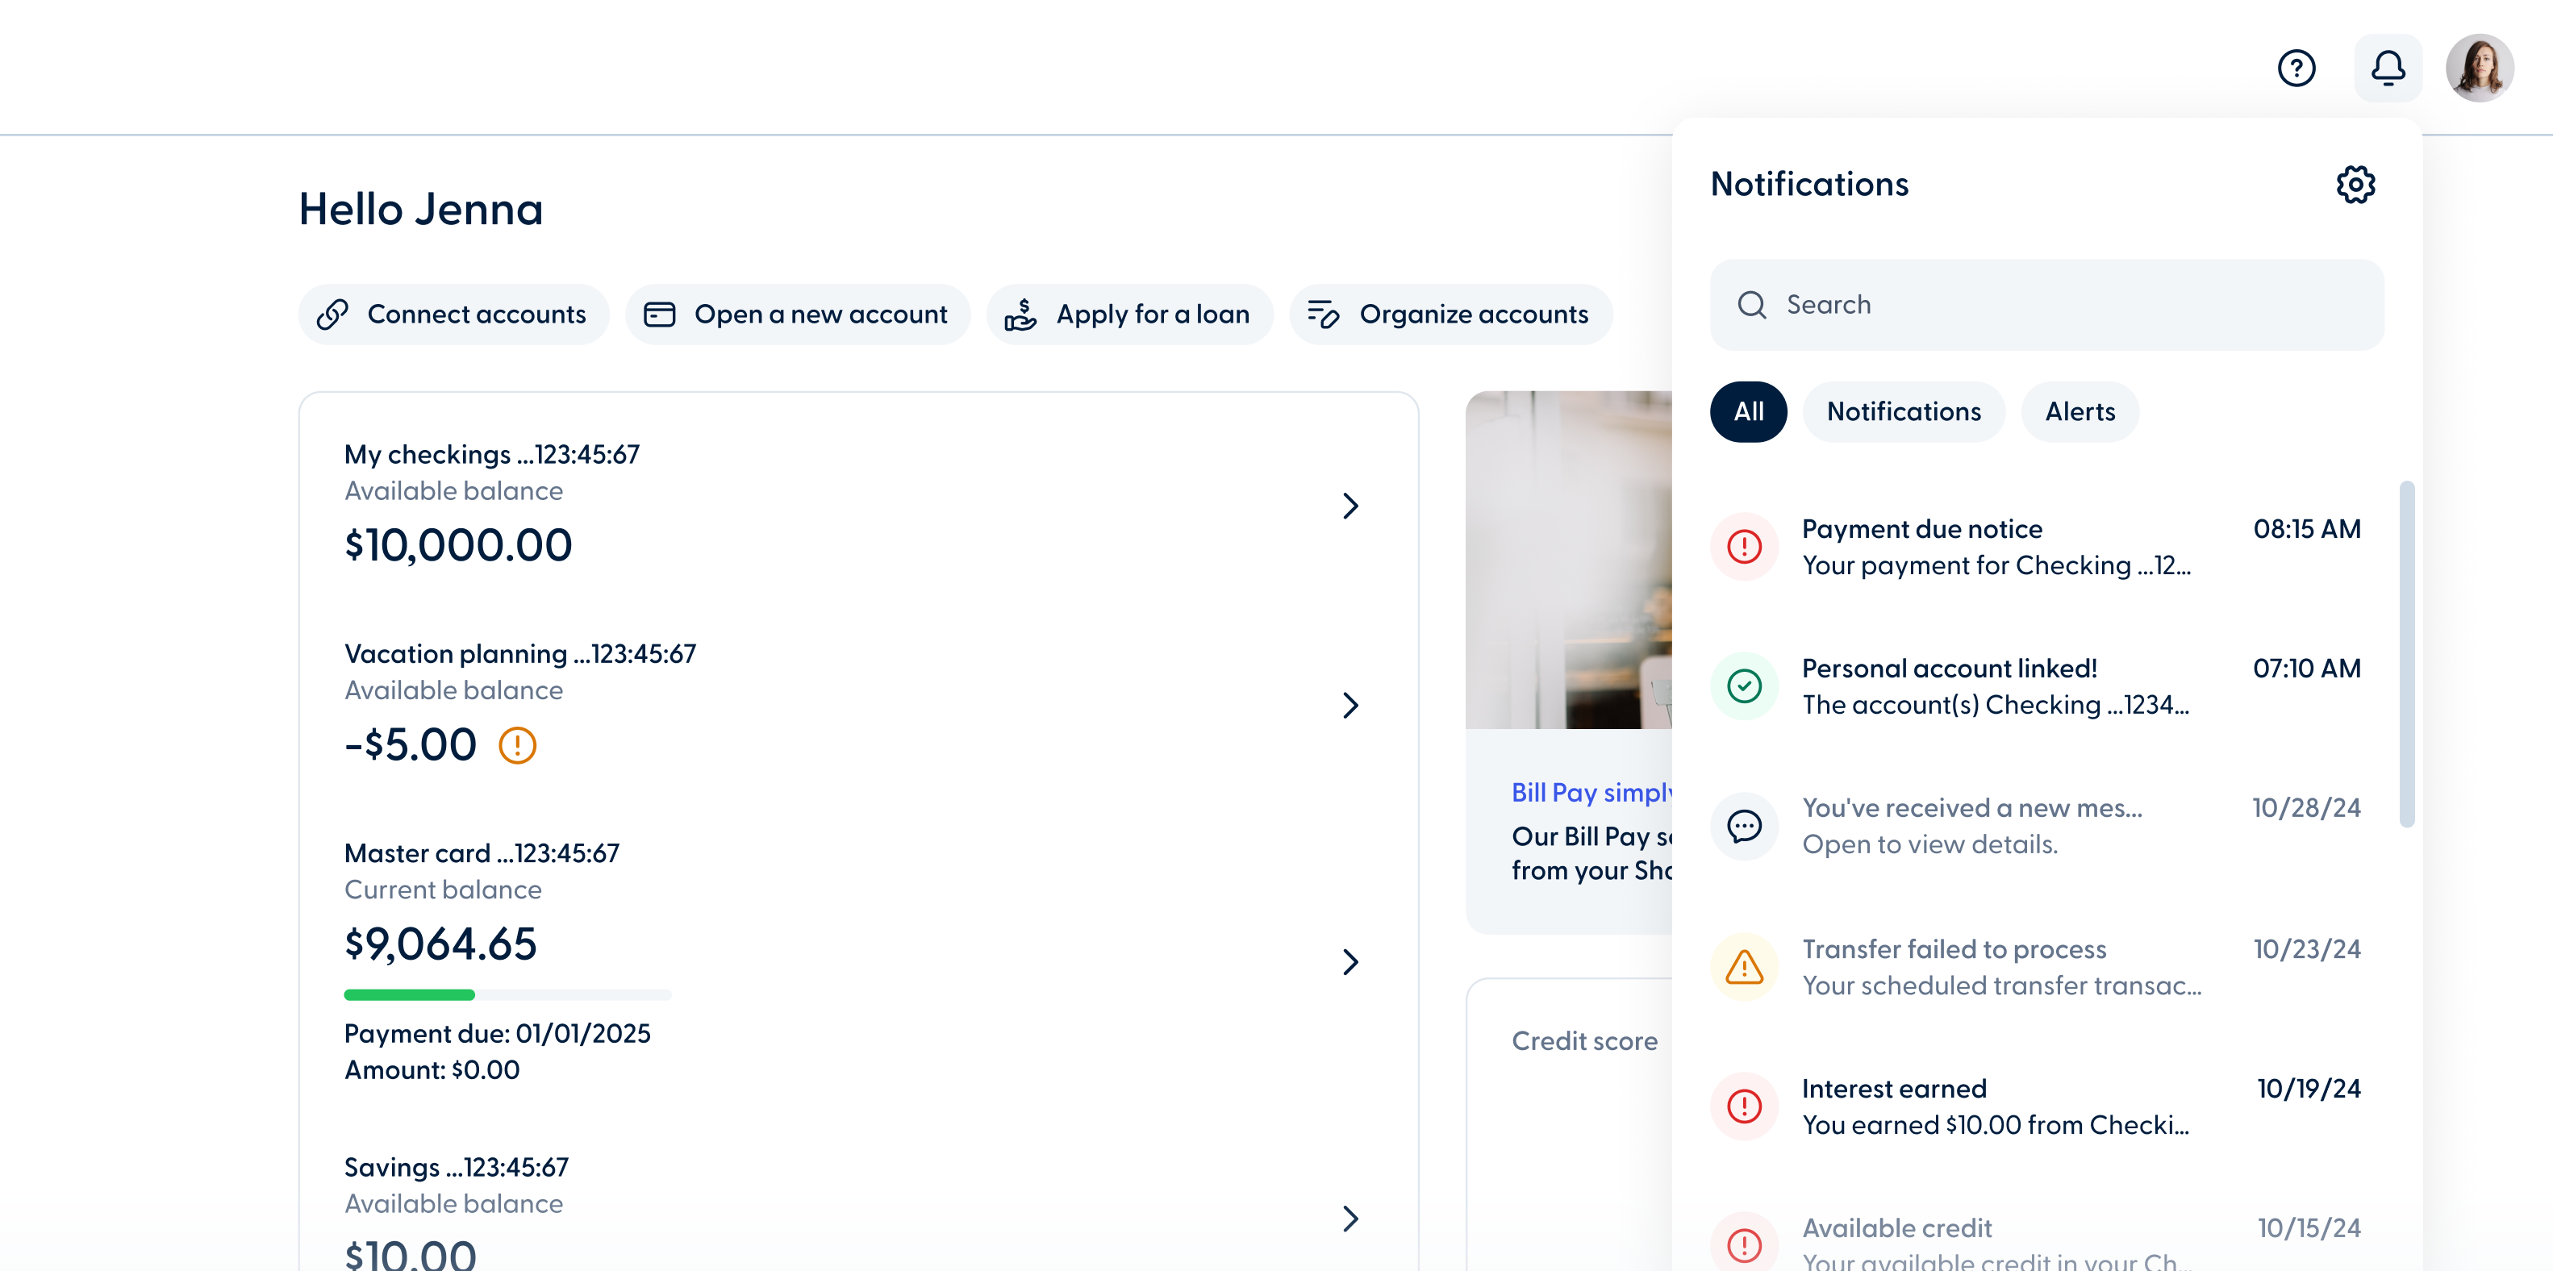This screenshot has height=1271, width=2553.
Task: Expand the My checkings account details
Action: [1351, 505]
